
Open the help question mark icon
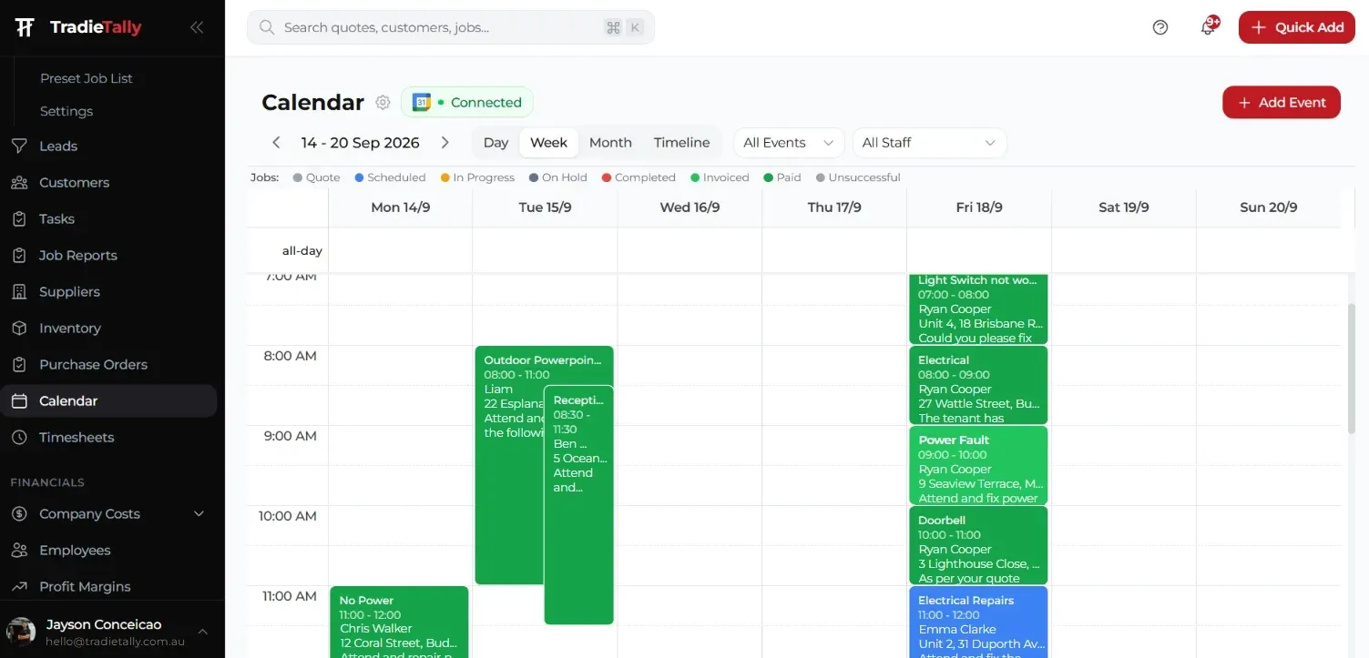click(x=1160, y=27)
